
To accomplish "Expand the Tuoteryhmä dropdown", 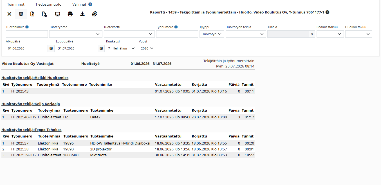I will tap(76, 34).
